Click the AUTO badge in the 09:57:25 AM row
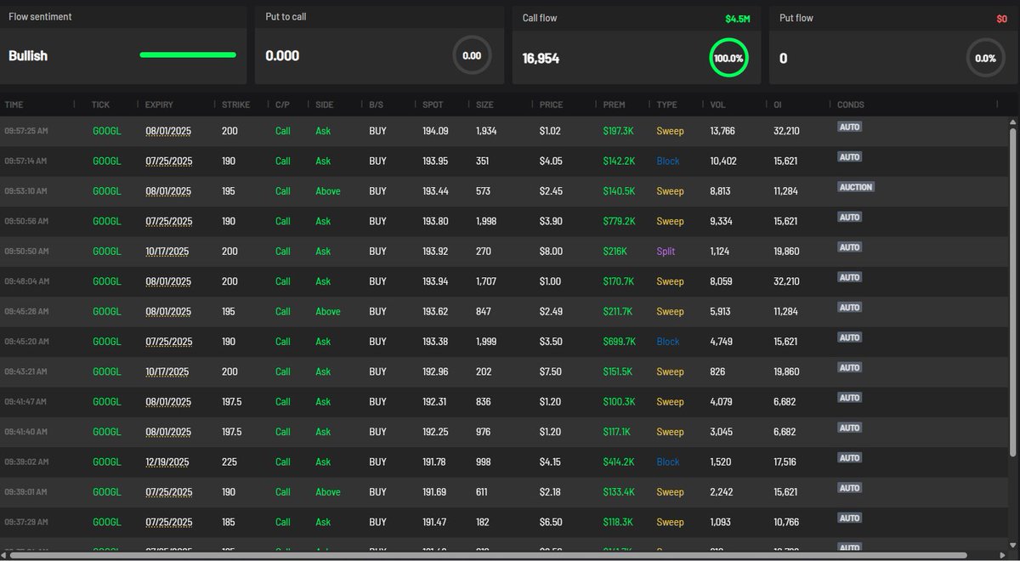The image size is (1020, 561). [x=849, y=127]
